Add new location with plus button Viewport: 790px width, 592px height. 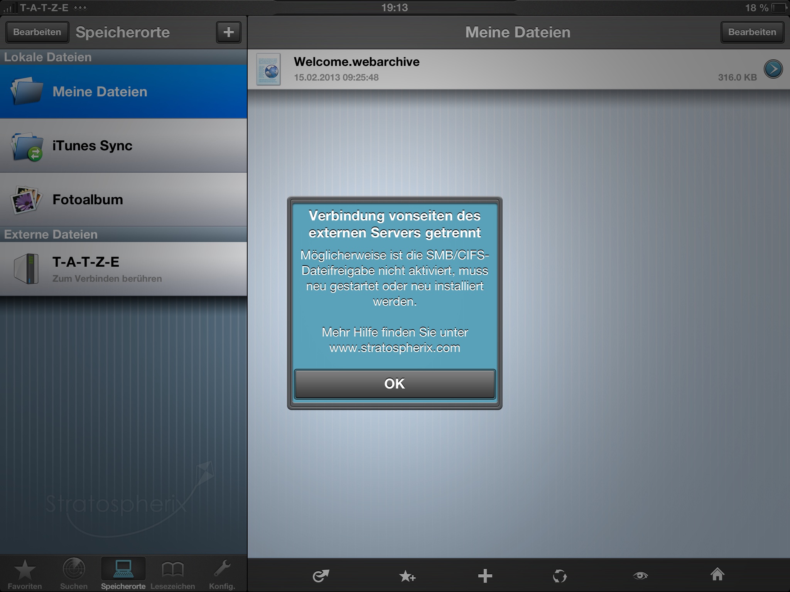point(228,32)
